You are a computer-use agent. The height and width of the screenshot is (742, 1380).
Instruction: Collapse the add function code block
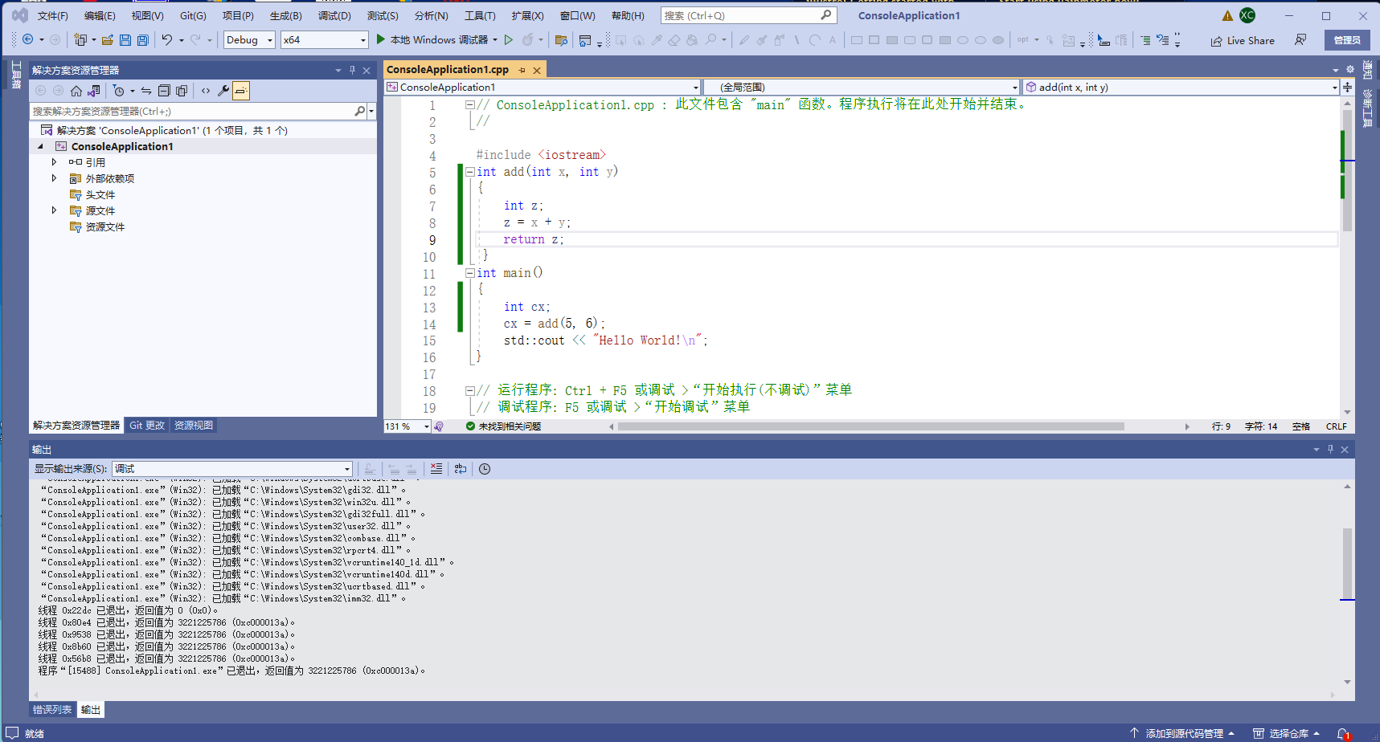[469, 172]
